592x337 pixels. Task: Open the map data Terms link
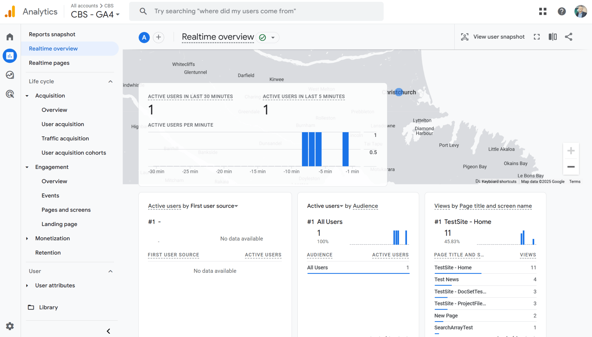click(x=575, y=181)
